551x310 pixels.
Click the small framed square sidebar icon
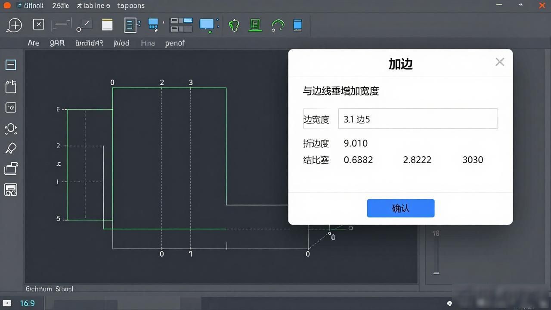11,107
